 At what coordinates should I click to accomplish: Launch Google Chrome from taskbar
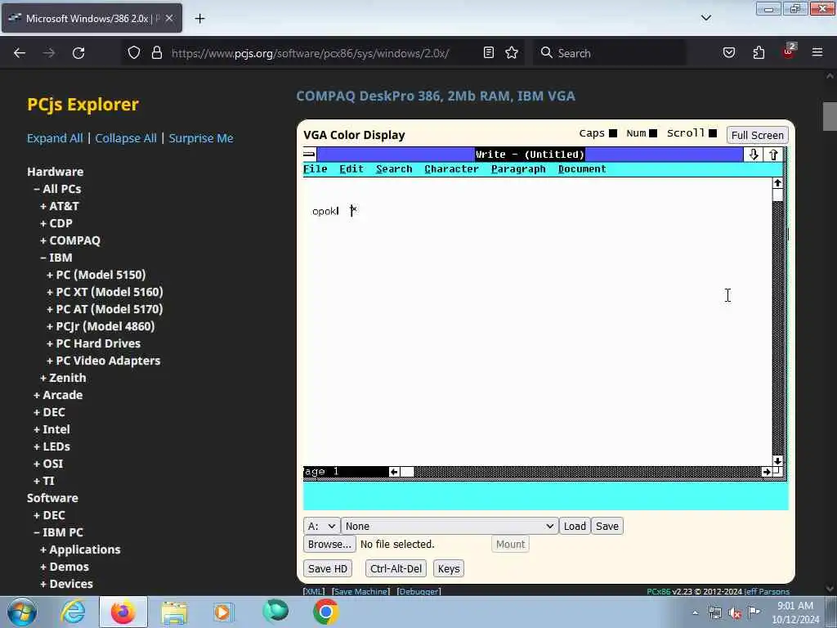325,612
